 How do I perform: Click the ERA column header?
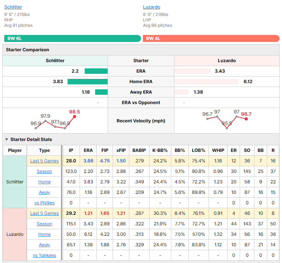coord(88,150)
